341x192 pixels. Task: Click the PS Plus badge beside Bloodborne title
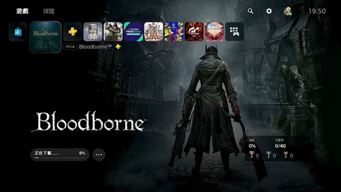click(x=118, y=47)
